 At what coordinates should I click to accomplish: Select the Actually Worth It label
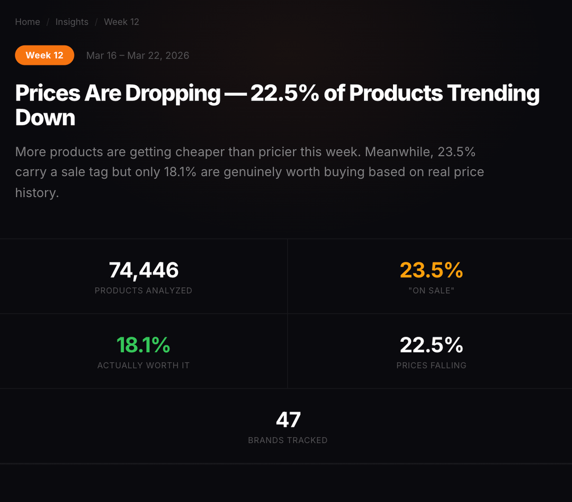pyautogui.click(x=144, y=365)
